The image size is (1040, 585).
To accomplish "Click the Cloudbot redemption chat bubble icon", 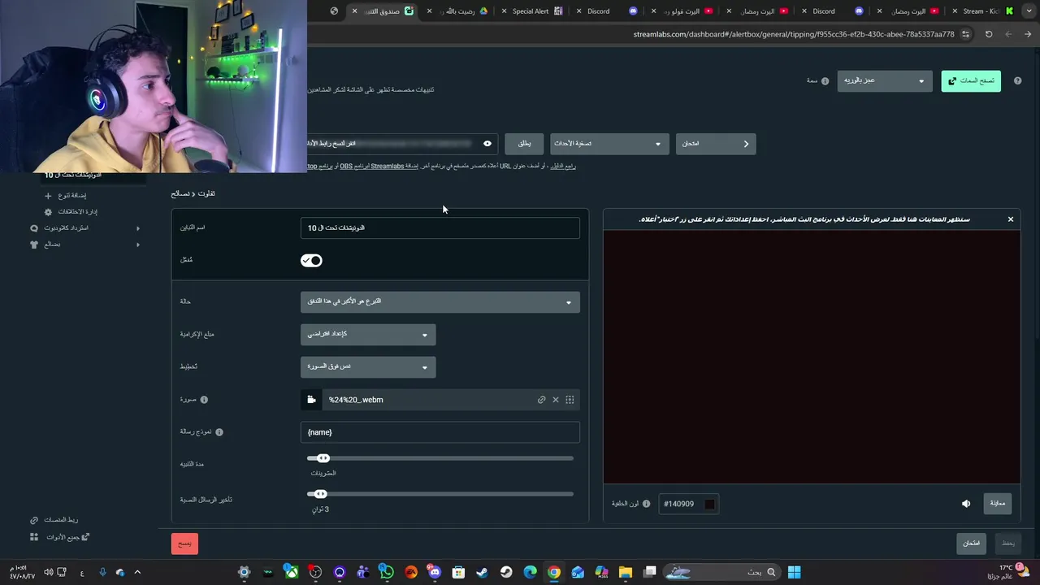I will [x=34, y=228].
